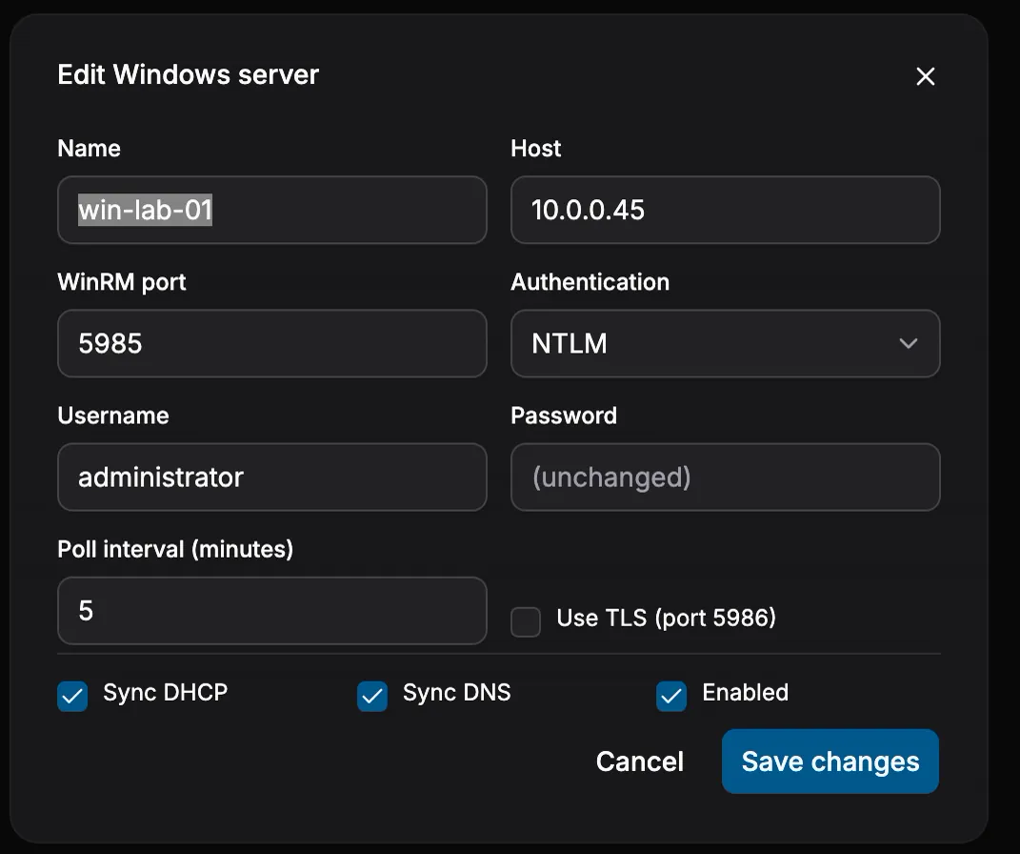Click the Poll interval (minutes) label
Image resolution: width=1020 pixels, height=854 pixels.
pos(175,549)
